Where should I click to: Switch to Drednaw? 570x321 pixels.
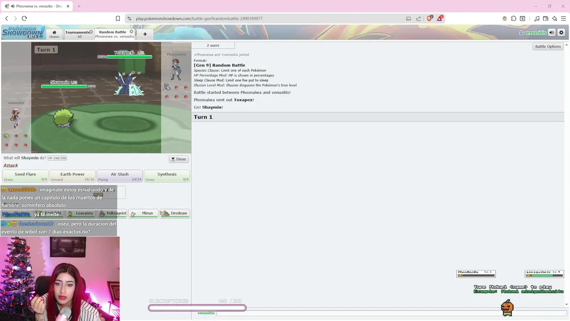point(175,213)
